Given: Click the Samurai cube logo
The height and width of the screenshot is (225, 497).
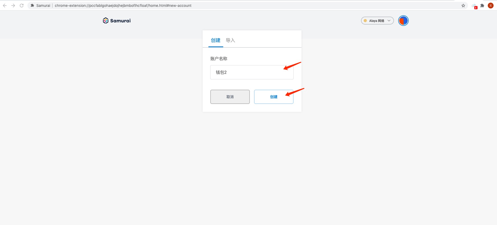Looking at the screenshot, I should [106, 21].
